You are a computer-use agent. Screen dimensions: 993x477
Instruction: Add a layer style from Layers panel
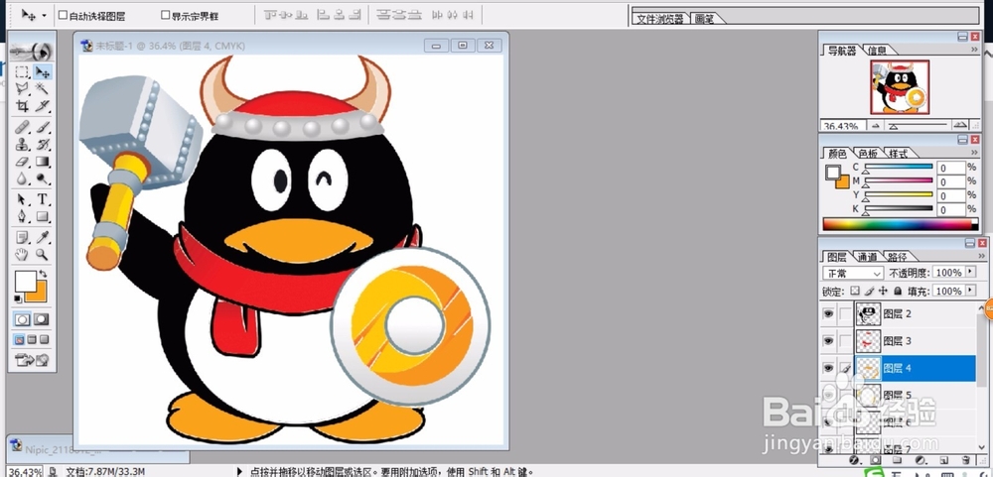click(853, 460)
